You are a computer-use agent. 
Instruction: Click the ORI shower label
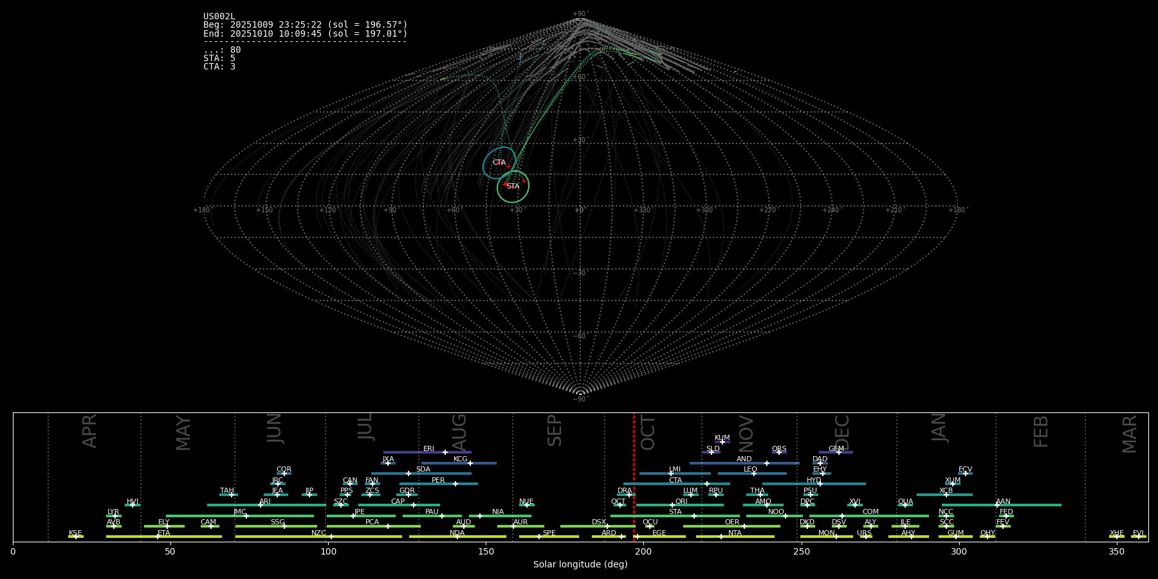[681, 502]
